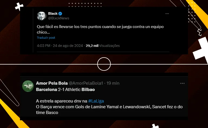This screenshot has height=128, width=208.
Task: Open the three-dot menu on the Black post
Action: (x=167, y=14)
